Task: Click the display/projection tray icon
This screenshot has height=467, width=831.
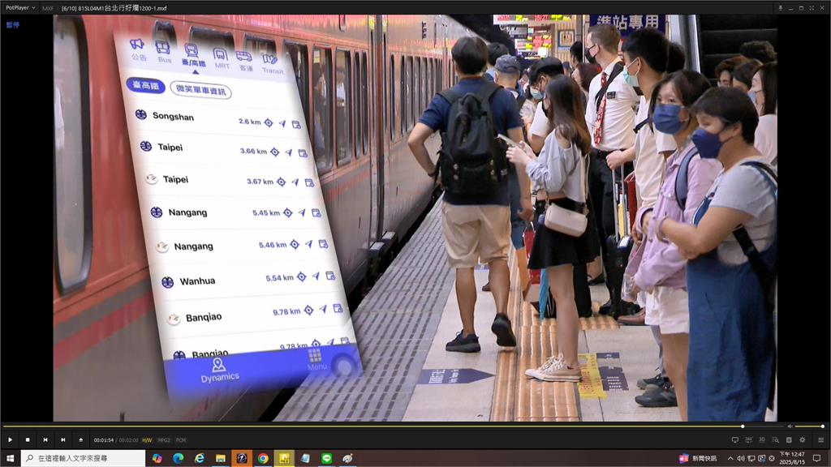Action: pyautogui.click(x=761, y=458)
